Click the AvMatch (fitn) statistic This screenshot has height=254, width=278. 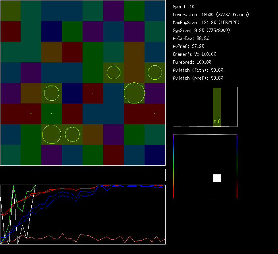click(198, 70)
